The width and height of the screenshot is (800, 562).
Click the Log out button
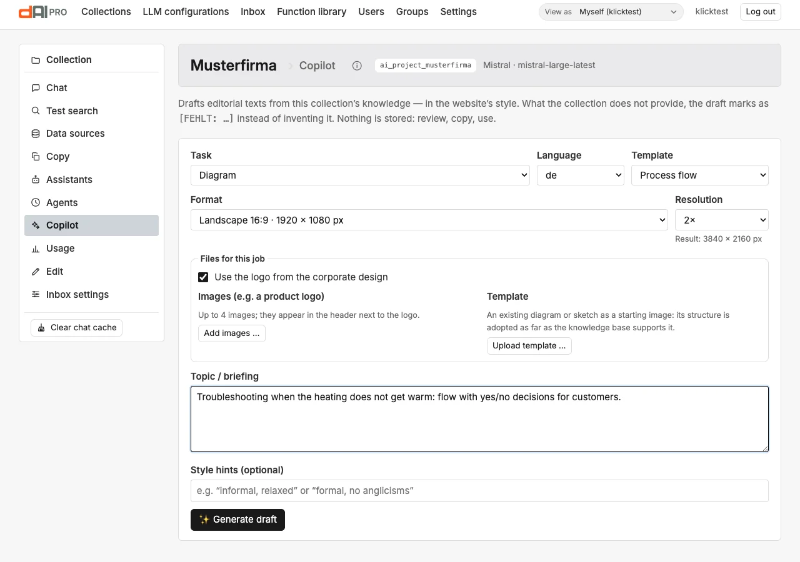761,12
